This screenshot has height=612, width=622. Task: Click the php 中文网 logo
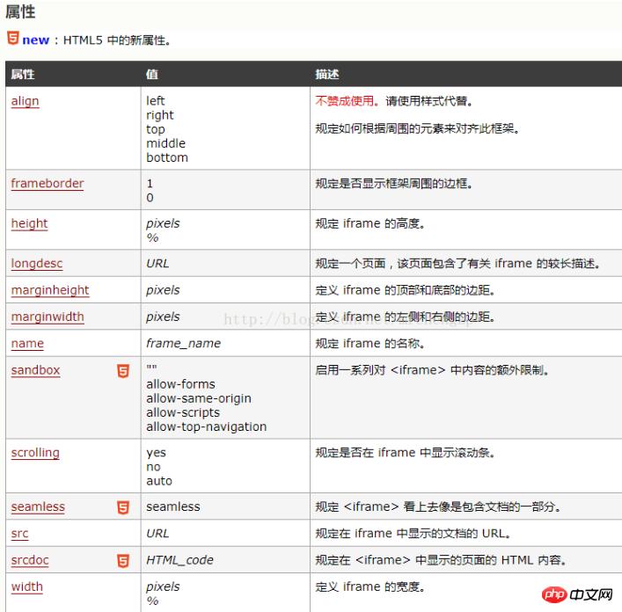[x=577, y=594]
